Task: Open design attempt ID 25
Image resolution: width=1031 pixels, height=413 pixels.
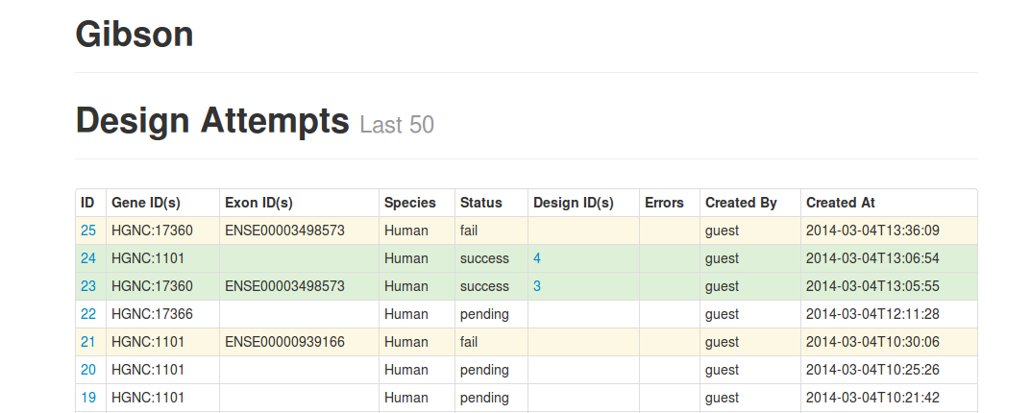Action: (x=88, y=231)
